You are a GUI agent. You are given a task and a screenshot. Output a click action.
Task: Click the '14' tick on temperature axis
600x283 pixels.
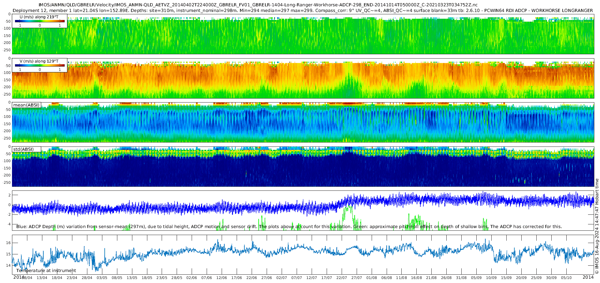tap(9, 266)
